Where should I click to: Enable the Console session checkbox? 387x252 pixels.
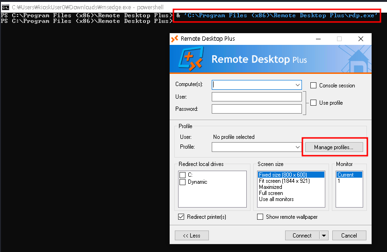[313, 86]
